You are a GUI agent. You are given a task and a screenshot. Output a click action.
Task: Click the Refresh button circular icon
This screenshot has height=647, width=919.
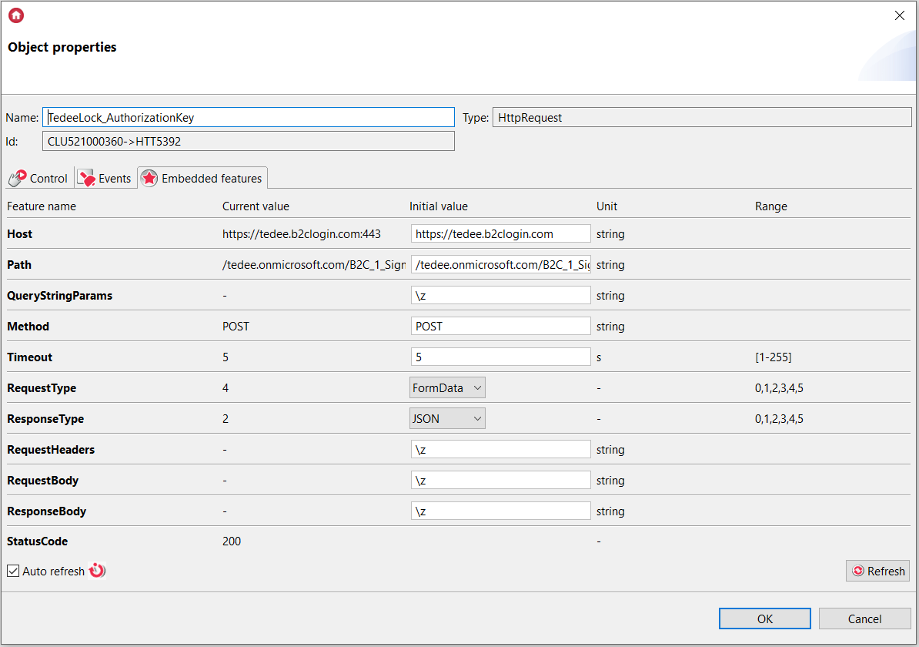tap(858, 571)
